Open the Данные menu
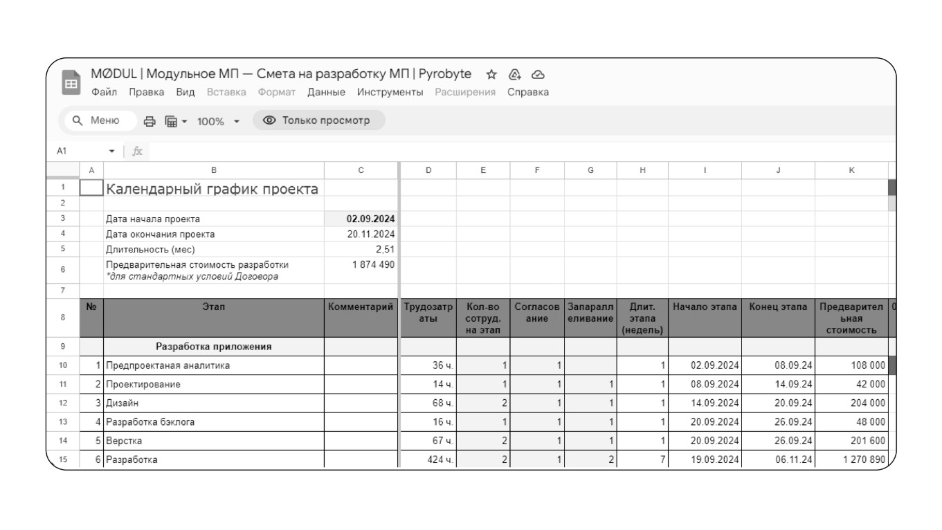Image resolution: width=942 pixels, height=530 pixels. pos(327,92)
